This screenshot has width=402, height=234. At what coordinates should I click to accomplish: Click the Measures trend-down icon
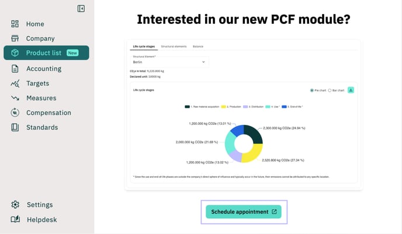pyautogui.click(x=15, y=98)
